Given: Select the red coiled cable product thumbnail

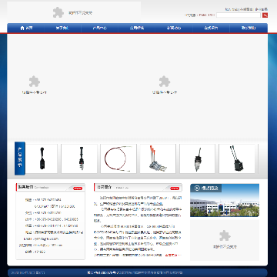Looking at the screenshot, I should coord(118,159).
